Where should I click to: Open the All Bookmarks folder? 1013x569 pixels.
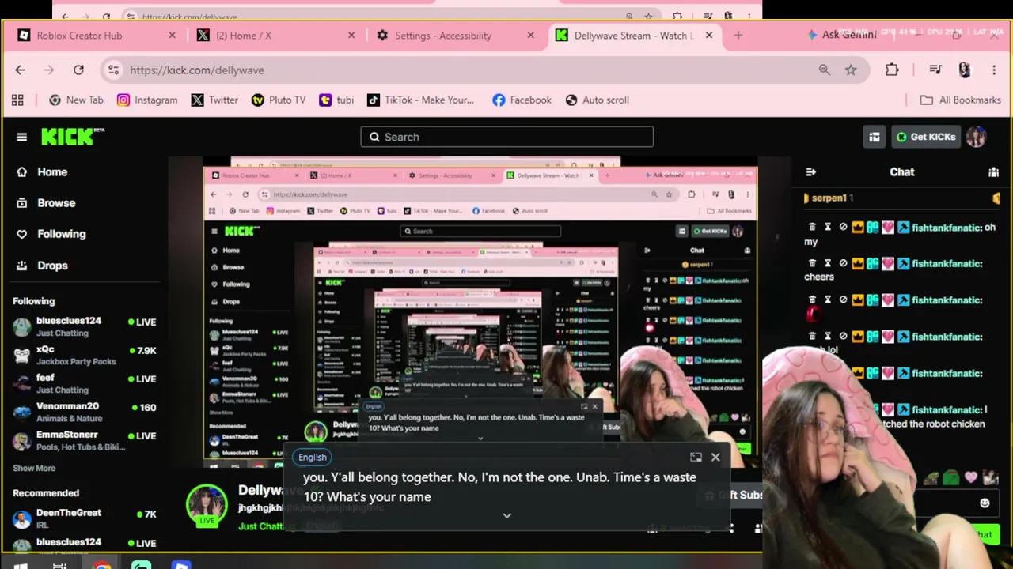coord(961,100)
